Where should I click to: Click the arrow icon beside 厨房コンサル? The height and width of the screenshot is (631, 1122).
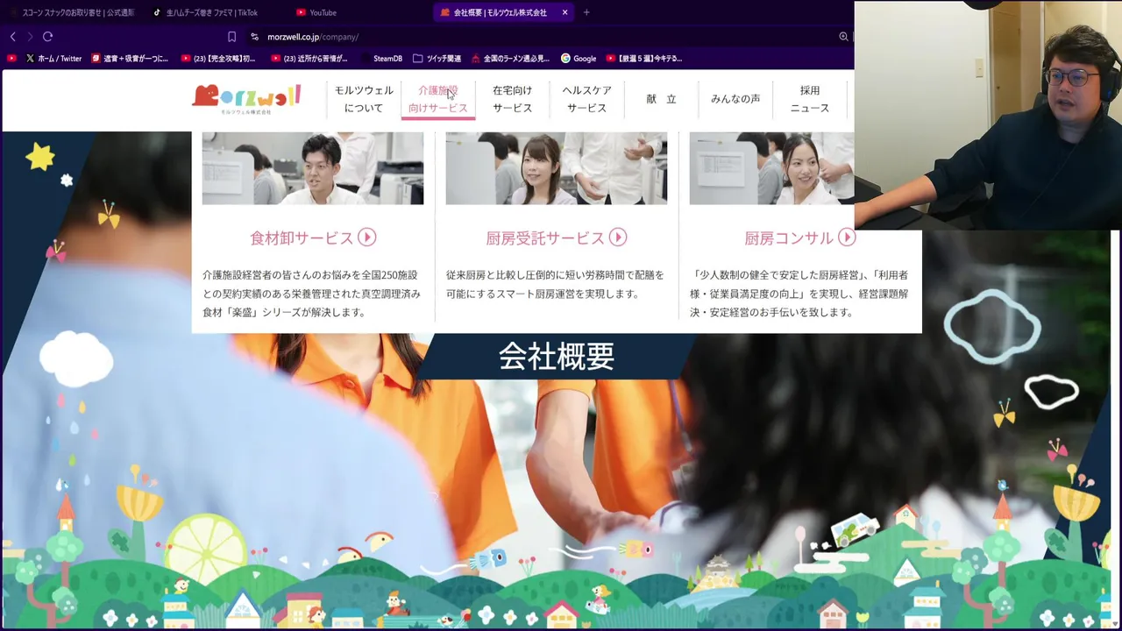click(x=847, y=238)
